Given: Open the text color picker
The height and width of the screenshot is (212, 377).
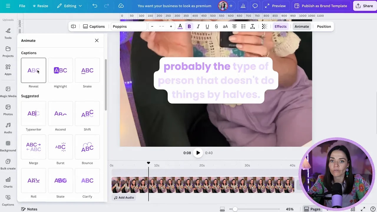Looking at the screenshot, I should pos(180,26).
